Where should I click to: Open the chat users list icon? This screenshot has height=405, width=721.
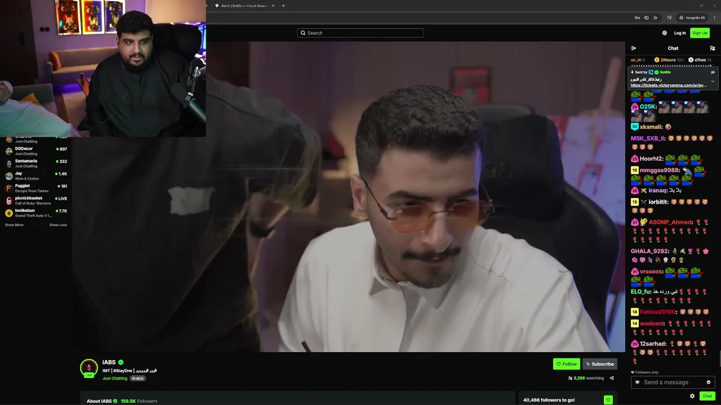[713, 48]
